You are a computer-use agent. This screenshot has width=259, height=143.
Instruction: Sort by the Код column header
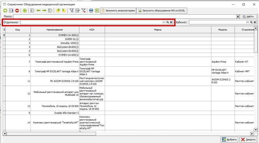point(18,30)
